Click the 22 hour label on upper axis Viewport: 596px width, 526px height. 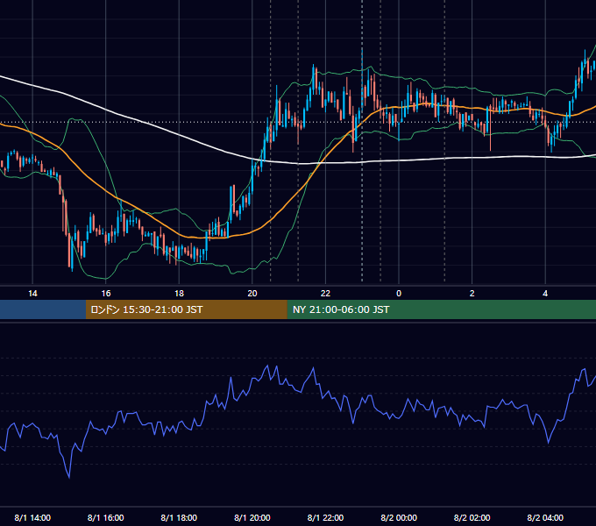point(325,294)
